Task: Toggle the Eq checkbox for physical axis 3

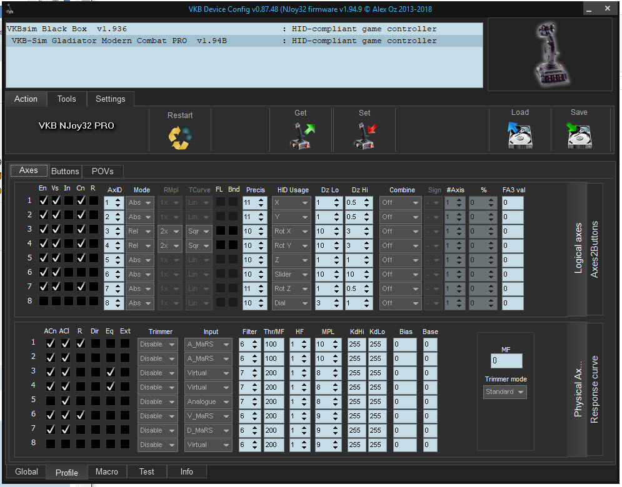Action: coord(110,372)
